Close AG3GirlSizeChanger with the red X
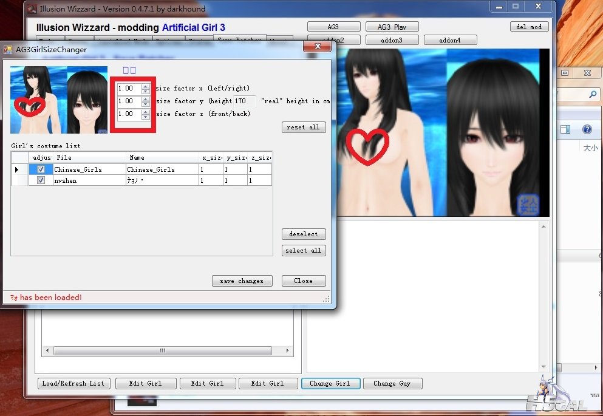Screen dimensions: 603x416 point(317,46)
